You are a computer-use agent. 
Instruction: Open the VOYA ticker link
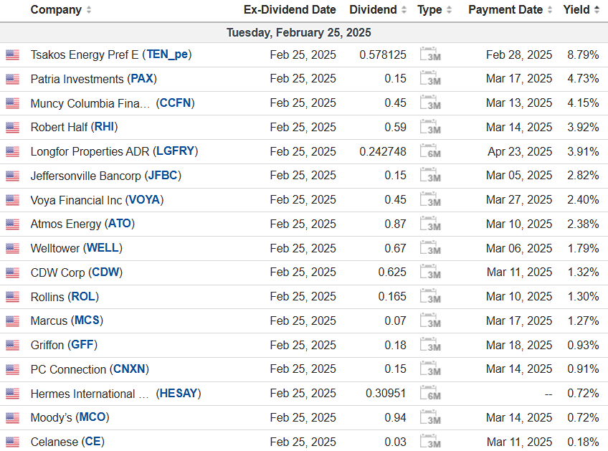(x=144, y=200)
